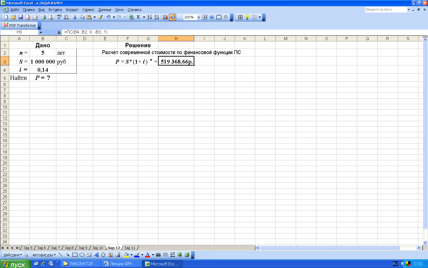This screenshot has height=268, width=428.
Task: Expand the Name Box dropdown arrow
Action: pyautogui.click(x=41, y=32)
